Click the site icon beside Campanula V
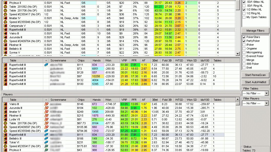271x152 pixels. click(x=5, y=26)
